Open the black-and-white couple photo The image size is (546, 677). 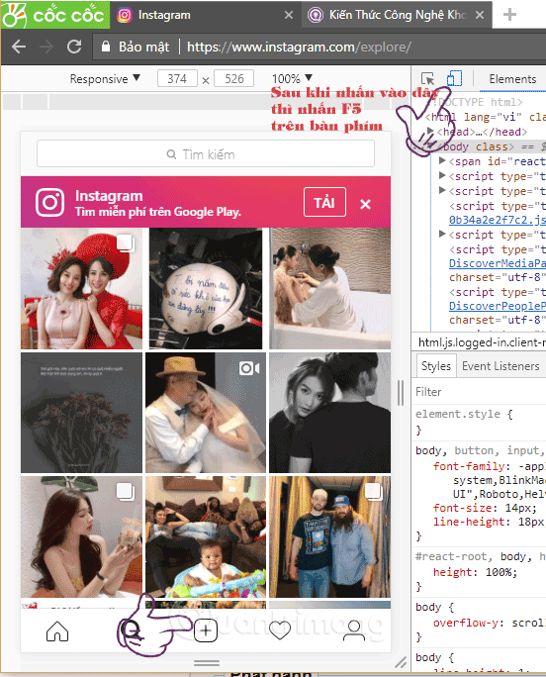coord(329,413)
